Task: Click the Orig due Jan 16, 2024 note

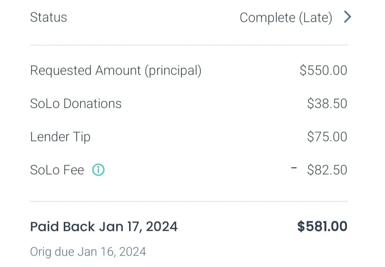Action: tap(88, 252)
